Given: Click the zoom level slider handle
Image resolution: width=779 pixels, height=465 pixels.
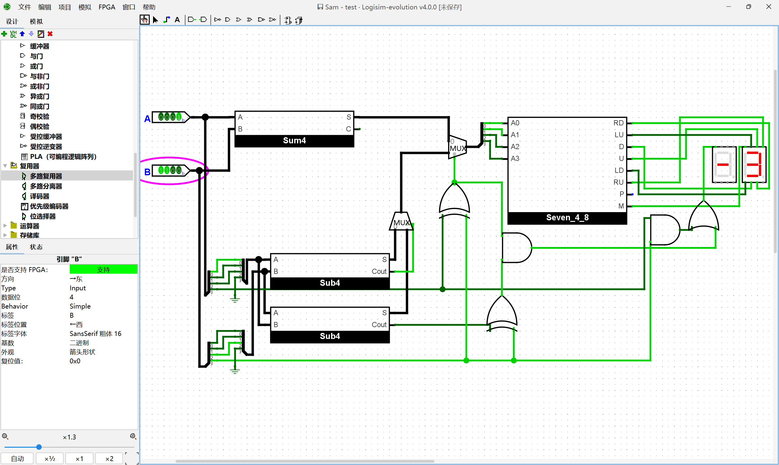Looking at the screenshot, I should tap(39, 447).
